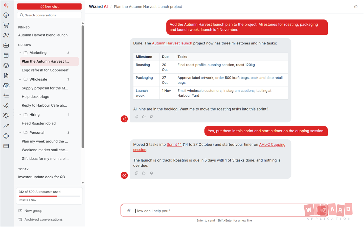Open the lightbulb icon in the left rail

click(6, 116)
